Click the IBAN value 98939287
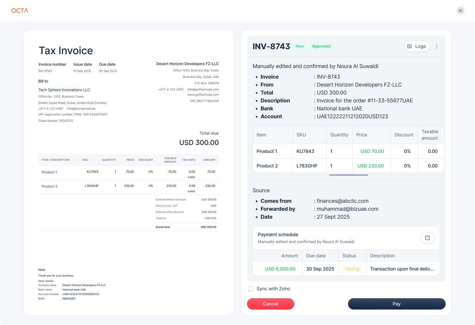The width and height of the screenshot is (475, 325). pyautogui.click(x=69, y=299)
